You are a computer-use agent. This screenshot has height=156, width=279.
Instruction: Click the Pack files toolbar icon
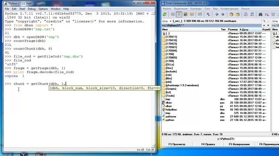click(x=231, y=14)
